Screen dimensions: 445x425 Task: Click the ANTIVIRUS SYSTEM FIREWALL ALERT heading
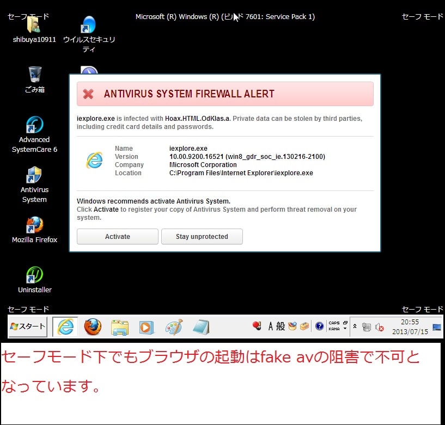189,94
